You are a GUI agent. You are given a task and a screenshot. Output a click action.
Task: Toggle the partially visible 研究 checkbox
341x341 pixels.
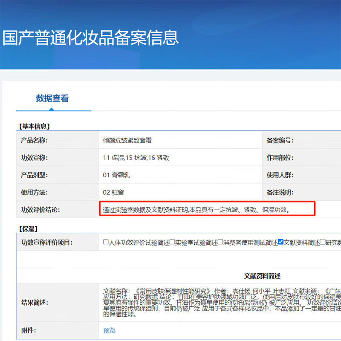click(323, 242)
